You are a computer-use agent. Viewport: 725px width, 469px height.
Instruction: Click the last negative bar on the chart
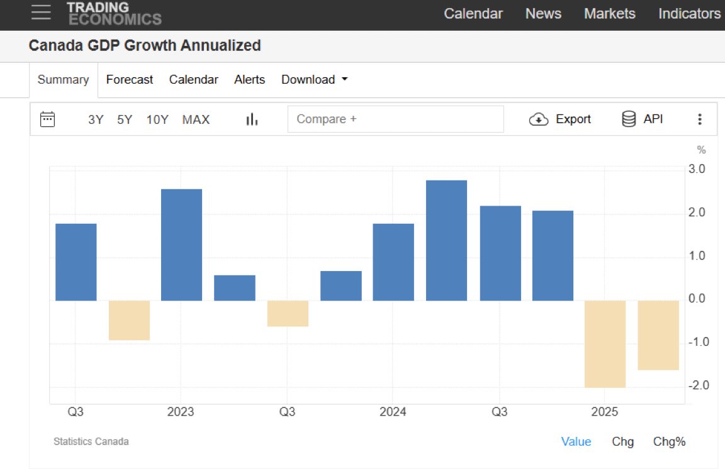tap(658, 336)
